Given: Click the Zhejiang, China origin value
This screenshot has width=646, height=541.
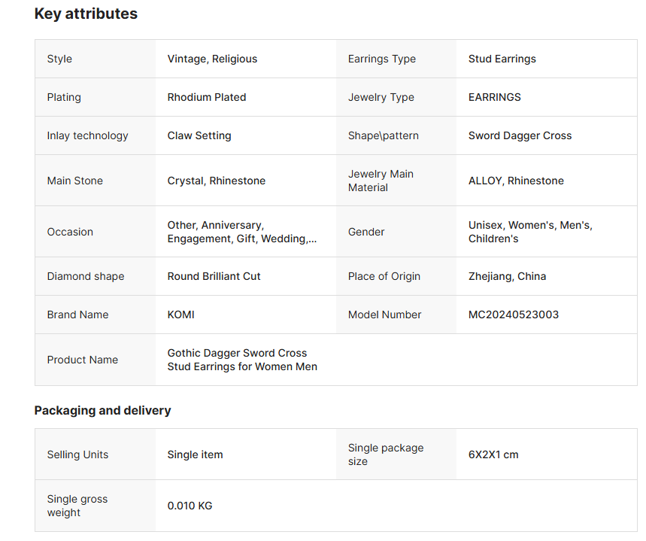Looking at the screenshot, I should coord(507,276).
